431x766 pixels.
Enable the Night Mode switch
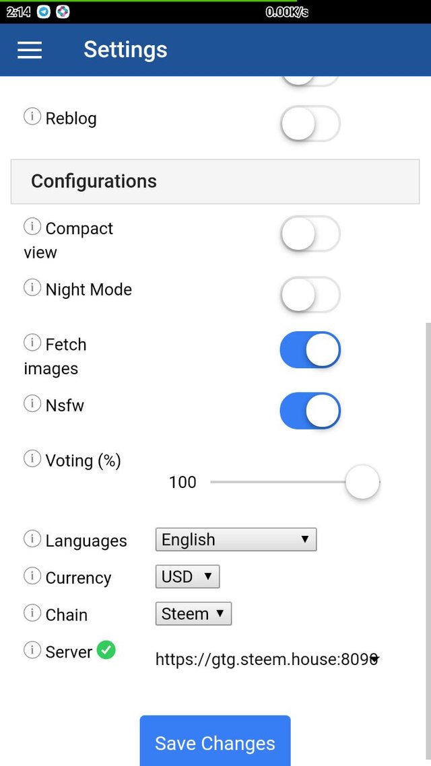pyautogui.click(x=310, y=295)
